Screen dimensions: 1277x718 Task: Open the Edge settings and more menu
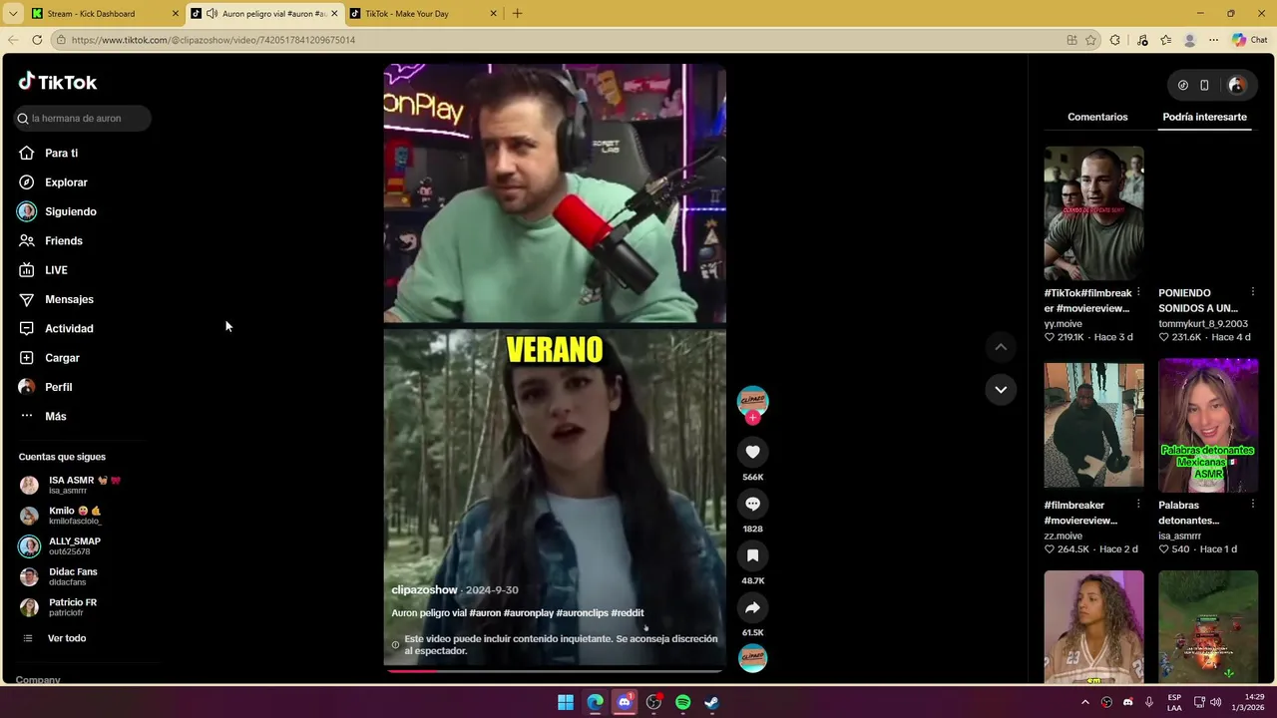[x=1213, y=40]
